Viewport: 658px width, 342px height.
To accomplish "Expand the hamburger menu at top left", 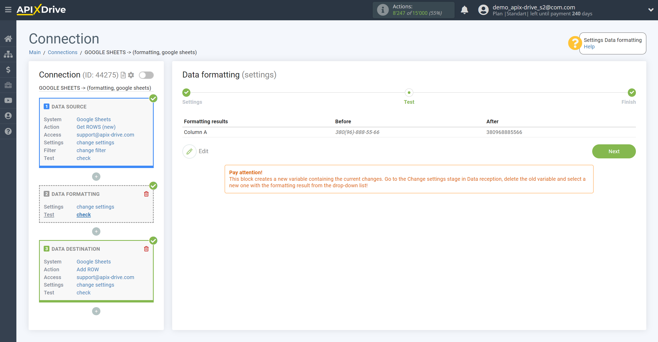I will [8, 9].
